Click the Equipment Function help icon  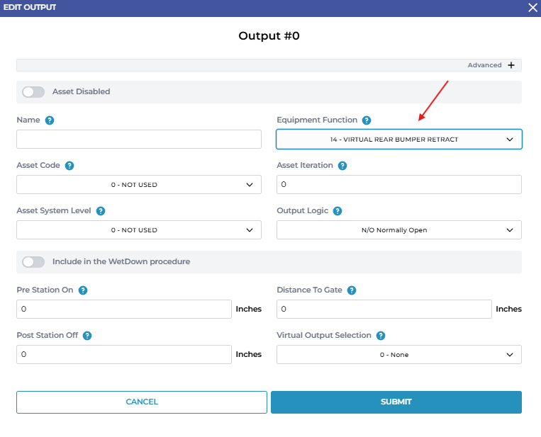[x=366, y=120]
